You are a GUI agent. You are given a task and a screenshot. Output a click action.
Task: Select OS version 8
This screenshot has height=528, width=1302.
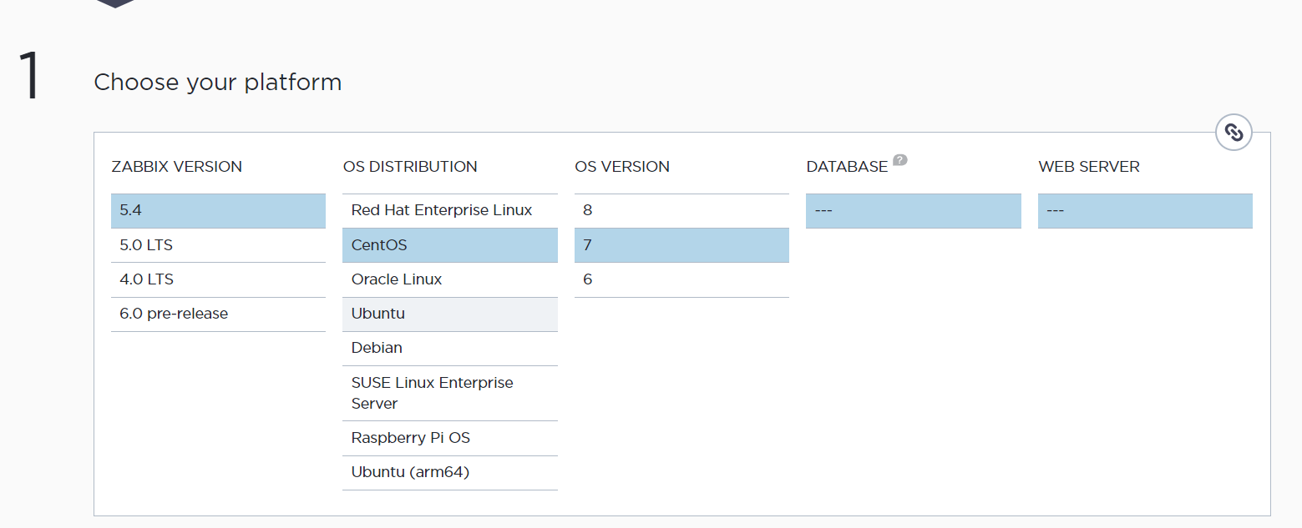[x=681, y=211]
